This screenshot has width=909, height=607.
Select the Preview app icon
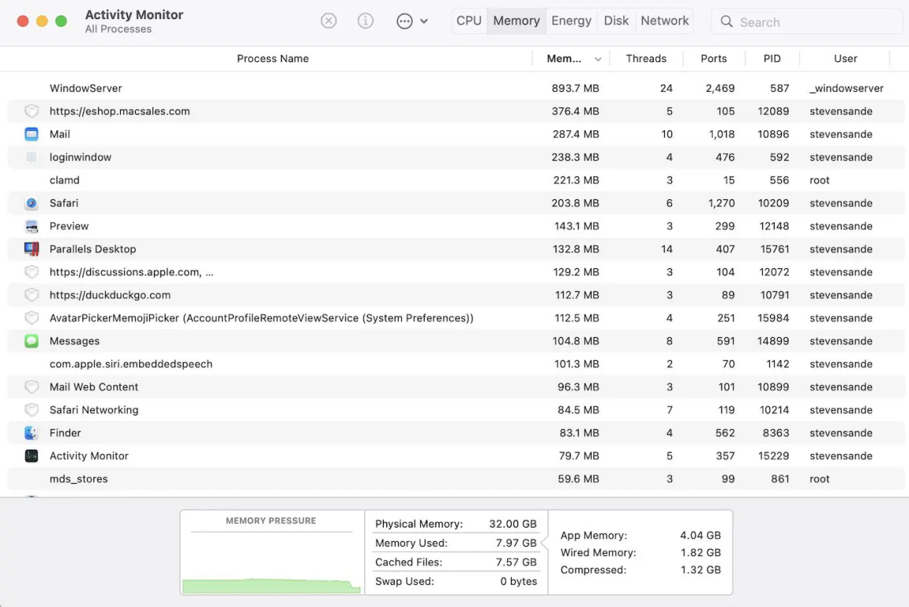click(x=31, y=227)
